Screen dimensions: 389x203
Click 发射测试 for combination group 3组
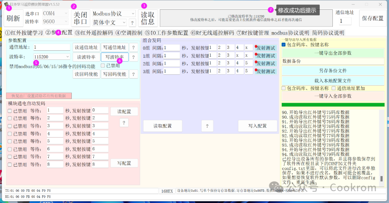(x=265, y=71)
